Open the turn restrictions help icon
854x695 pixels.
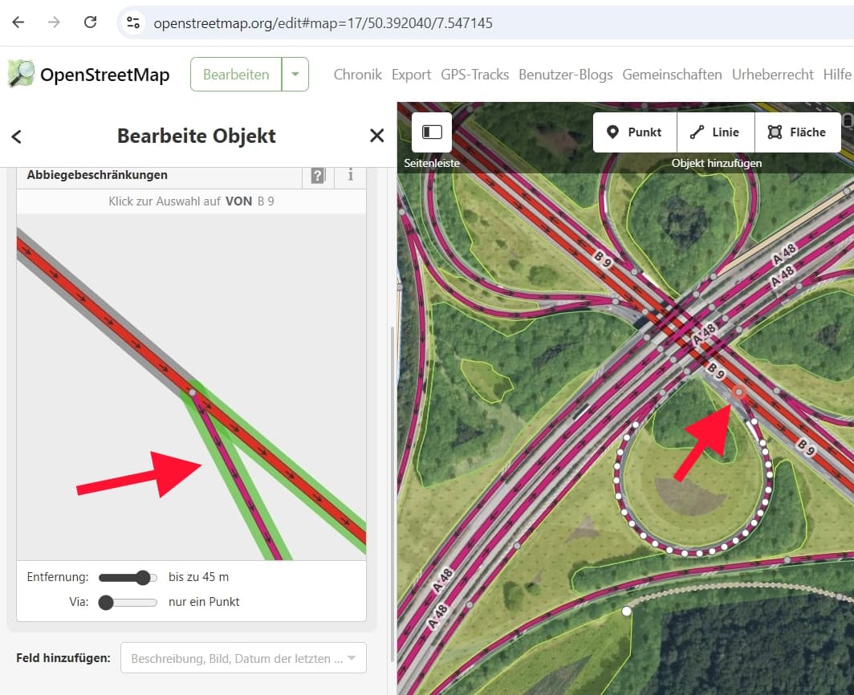point(318,175)
